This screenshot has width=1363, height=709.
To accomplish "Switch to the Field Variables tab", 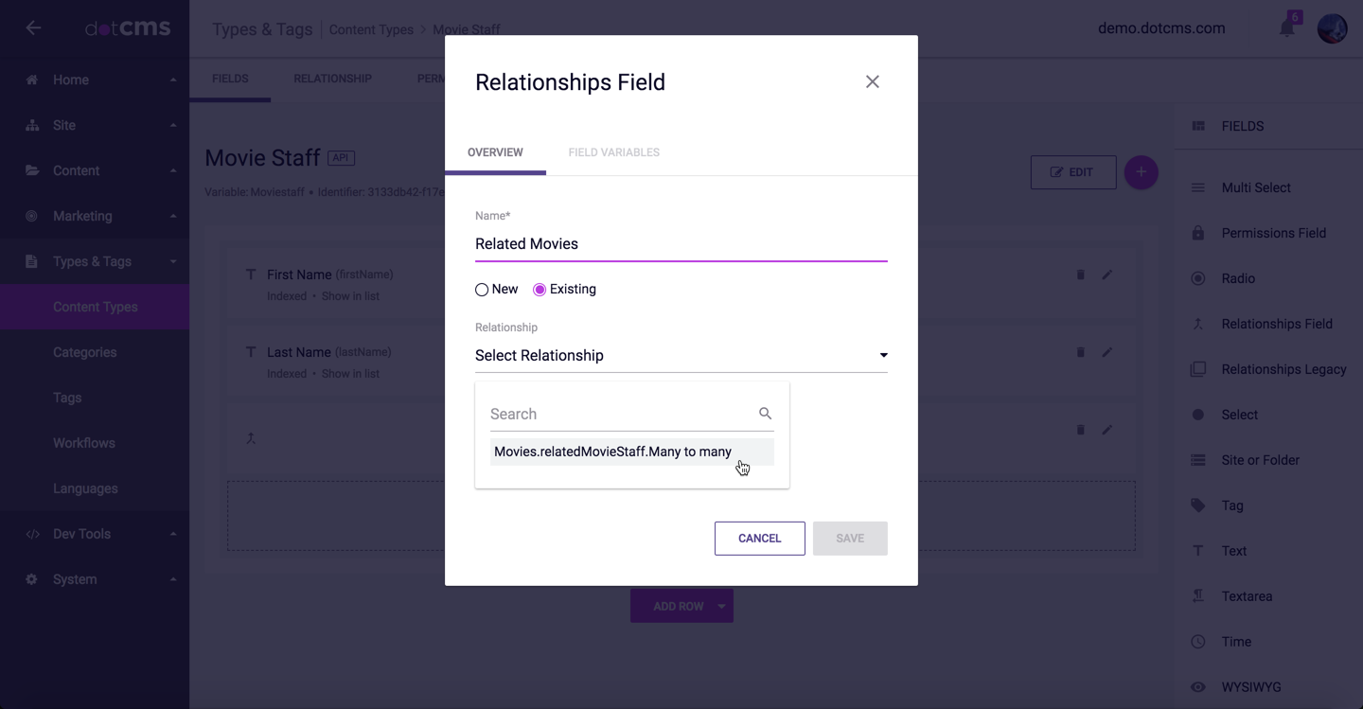I will click(613, 152).
